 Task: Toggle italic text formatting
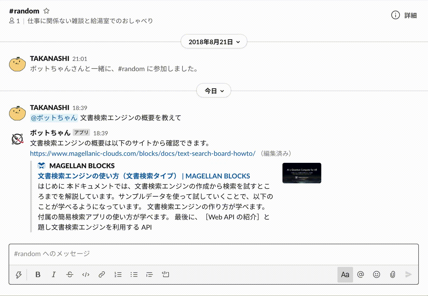54,274
